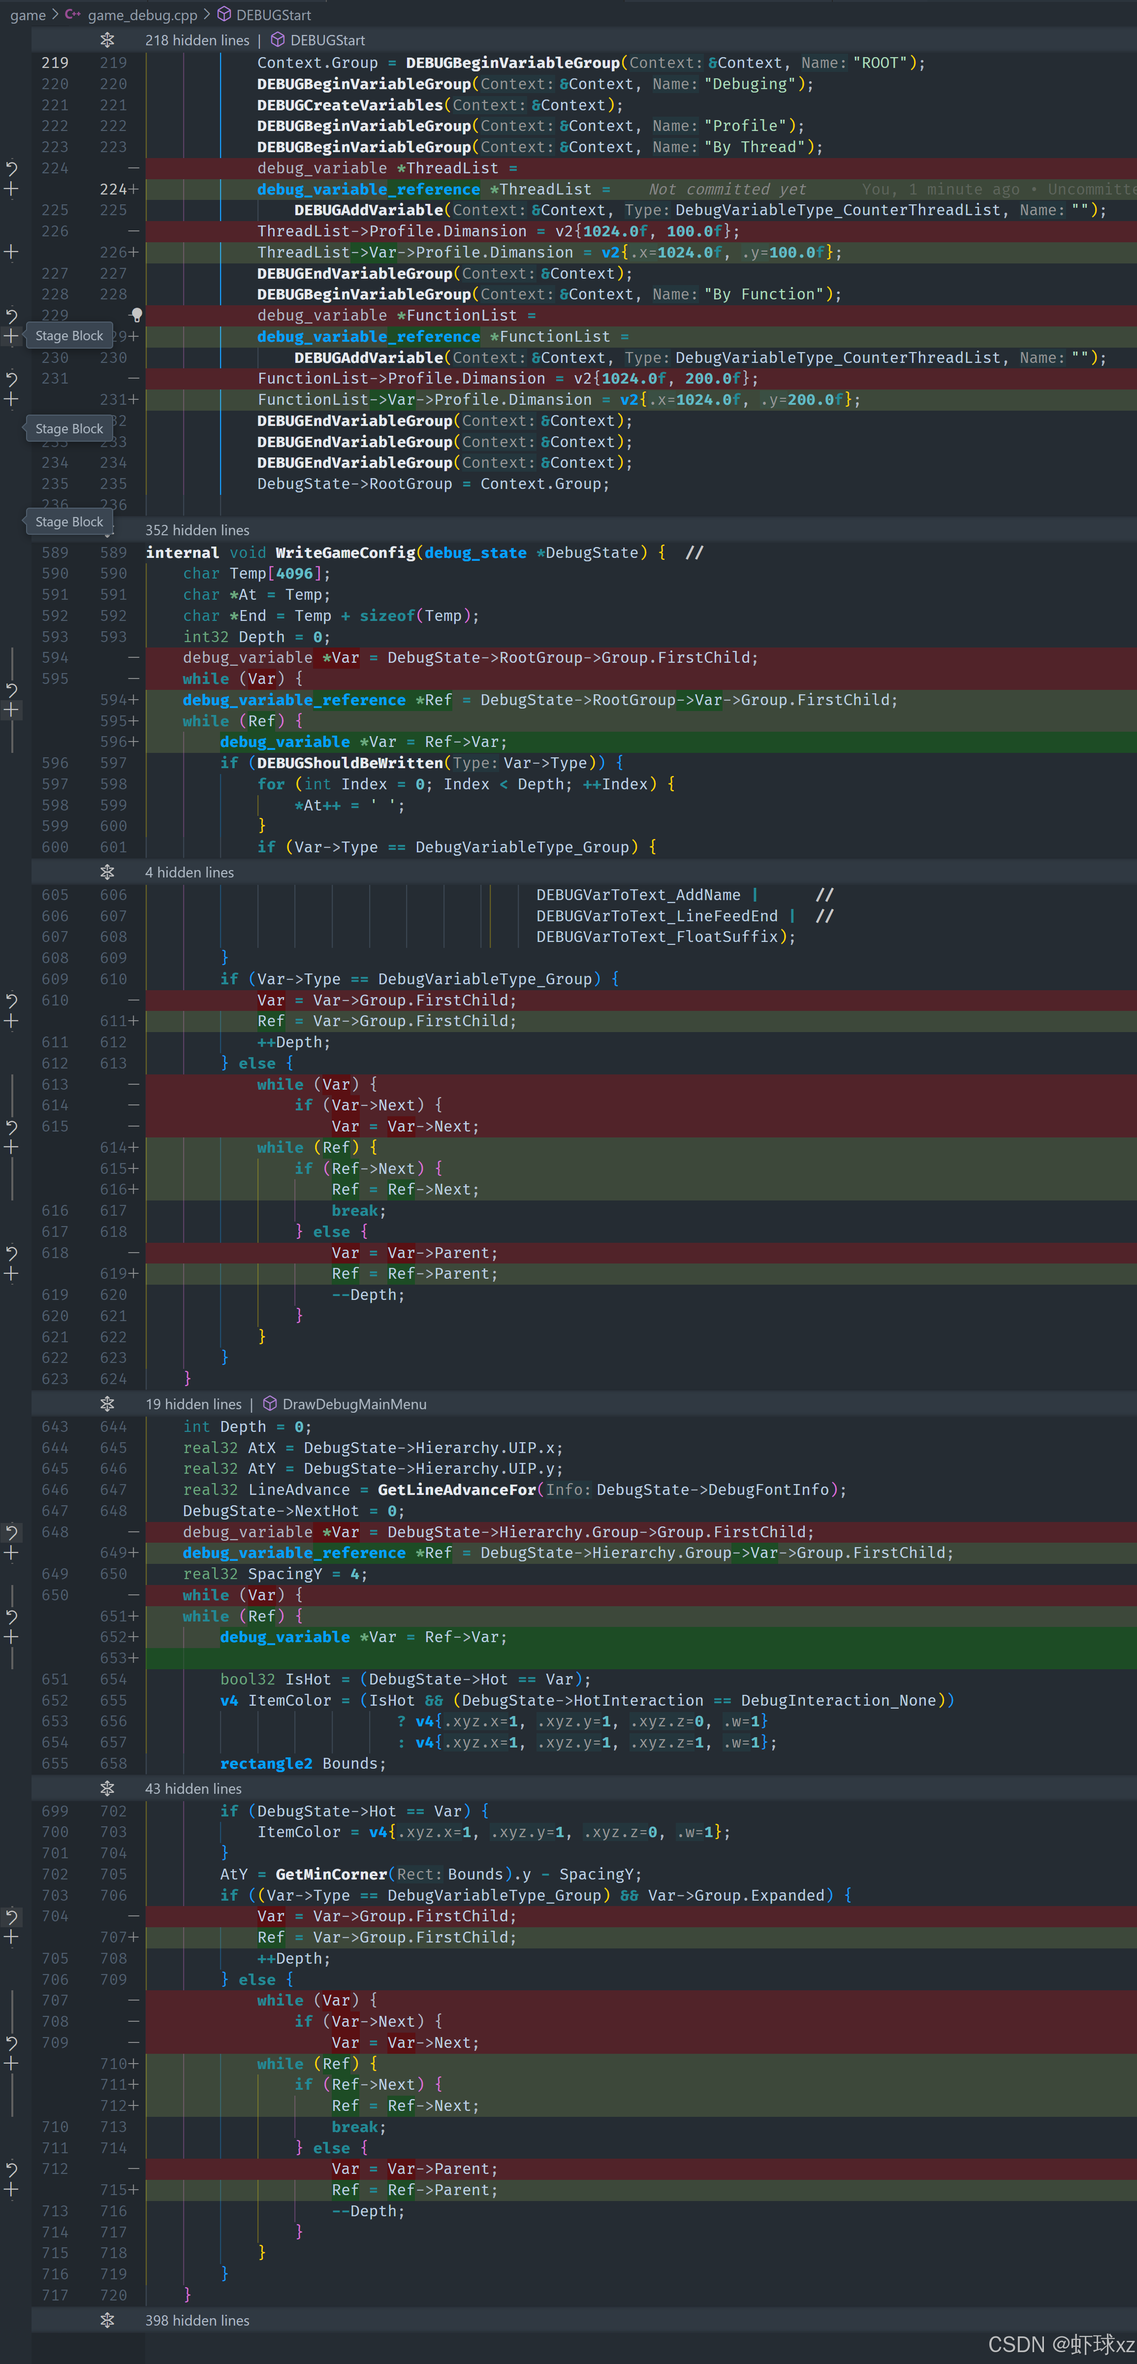Click DEBUGStart link beside 218 hidden lines
The width and height of the screenshot is (1137, 2364).
point(327,40)
